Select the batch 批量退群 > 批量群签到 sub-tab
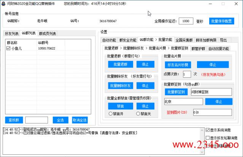The height and width of the screenshot is (157, 243). tap(146, 48)
